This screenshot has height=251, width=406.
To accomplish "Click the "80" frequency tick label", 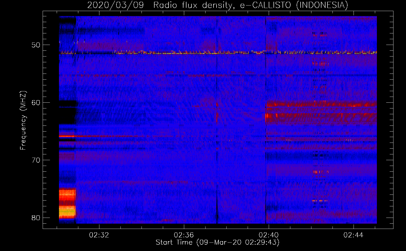I will tap(36, 218).
